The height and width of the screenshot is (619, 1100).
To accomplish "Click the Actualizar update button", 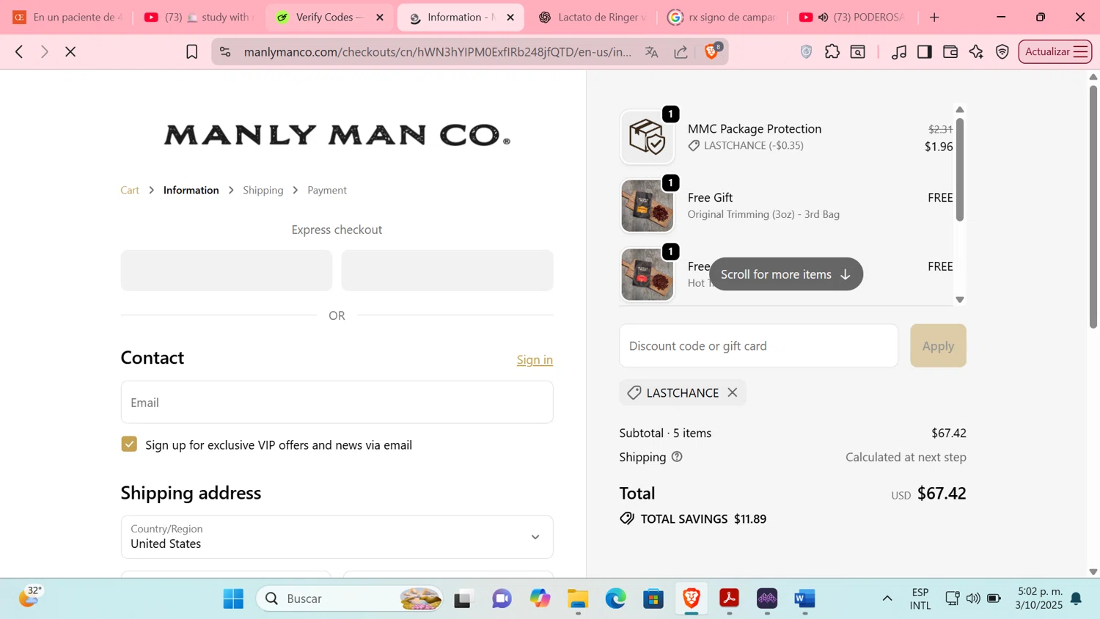I will point(1055,51).
